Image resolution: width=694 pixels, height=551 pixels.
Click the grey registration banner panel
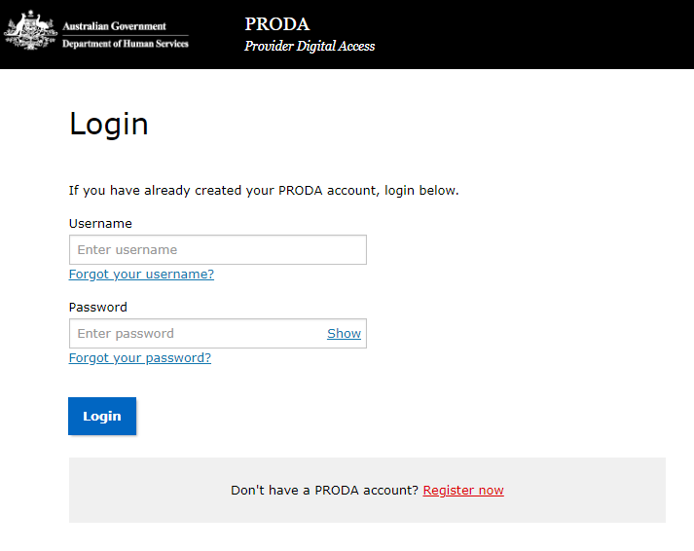pos(367,491)
